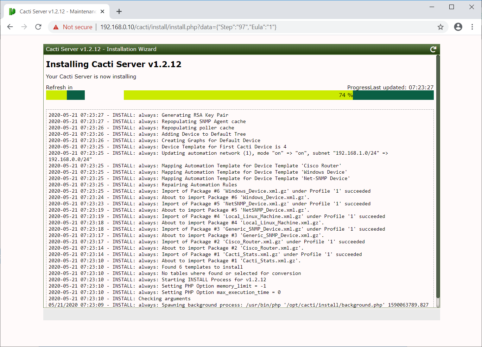Click 'About to import Package #6' line

179,198
